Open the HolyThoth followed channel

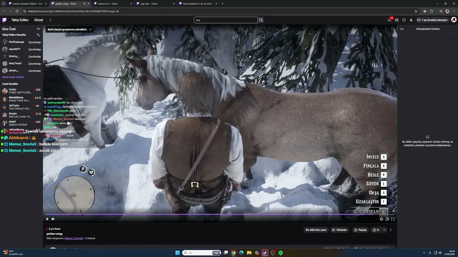[21, 64]
